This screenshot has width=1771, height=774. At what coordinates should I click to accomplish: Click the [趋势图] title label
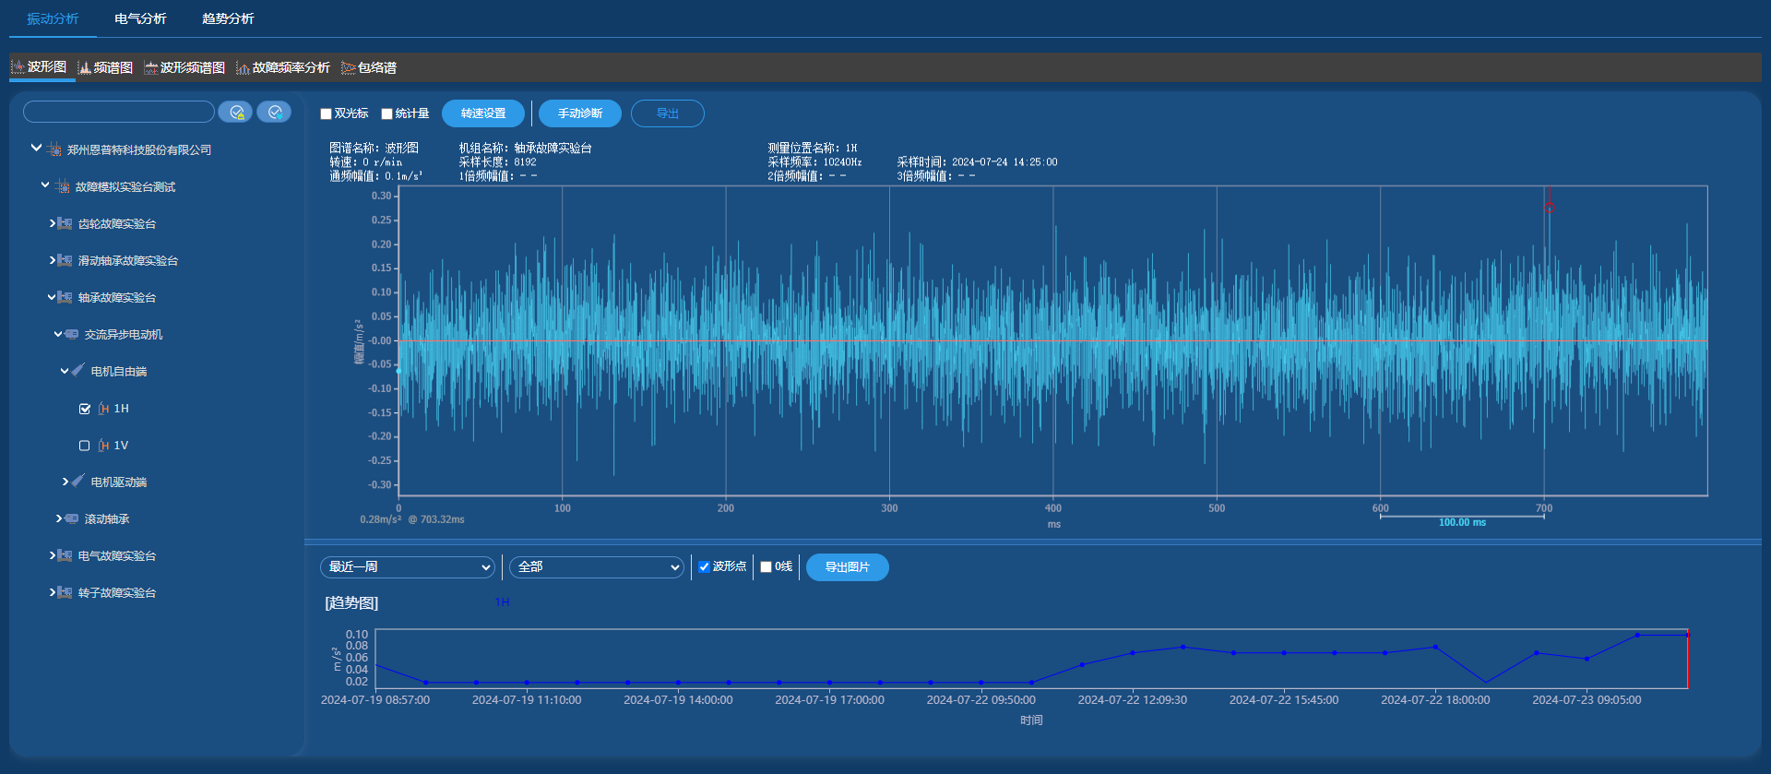coord(351,602)
